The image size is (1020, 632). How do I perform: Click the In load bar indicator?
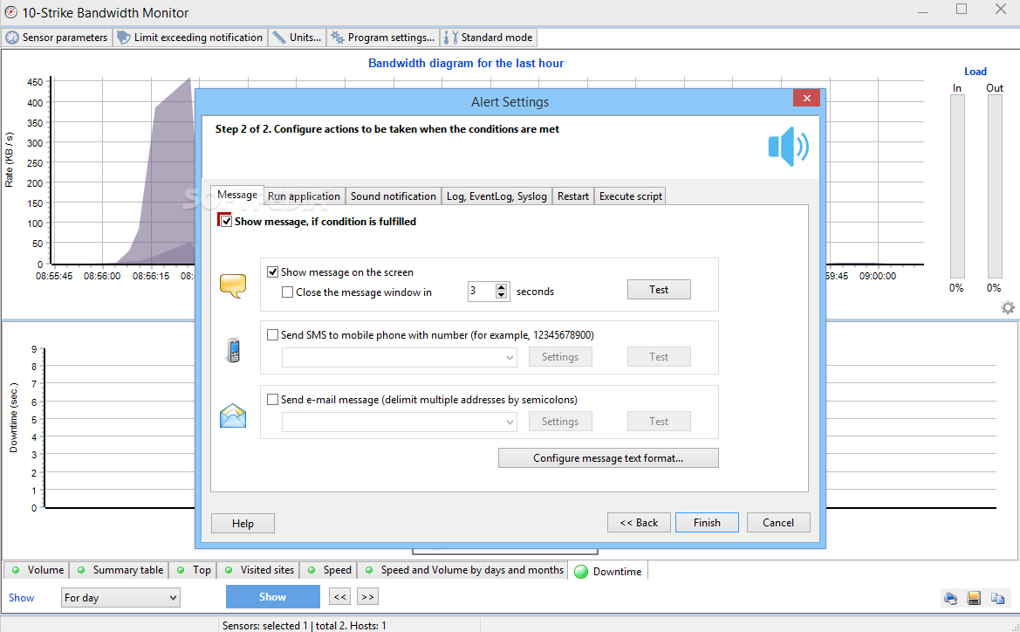(x=957, y=187)
